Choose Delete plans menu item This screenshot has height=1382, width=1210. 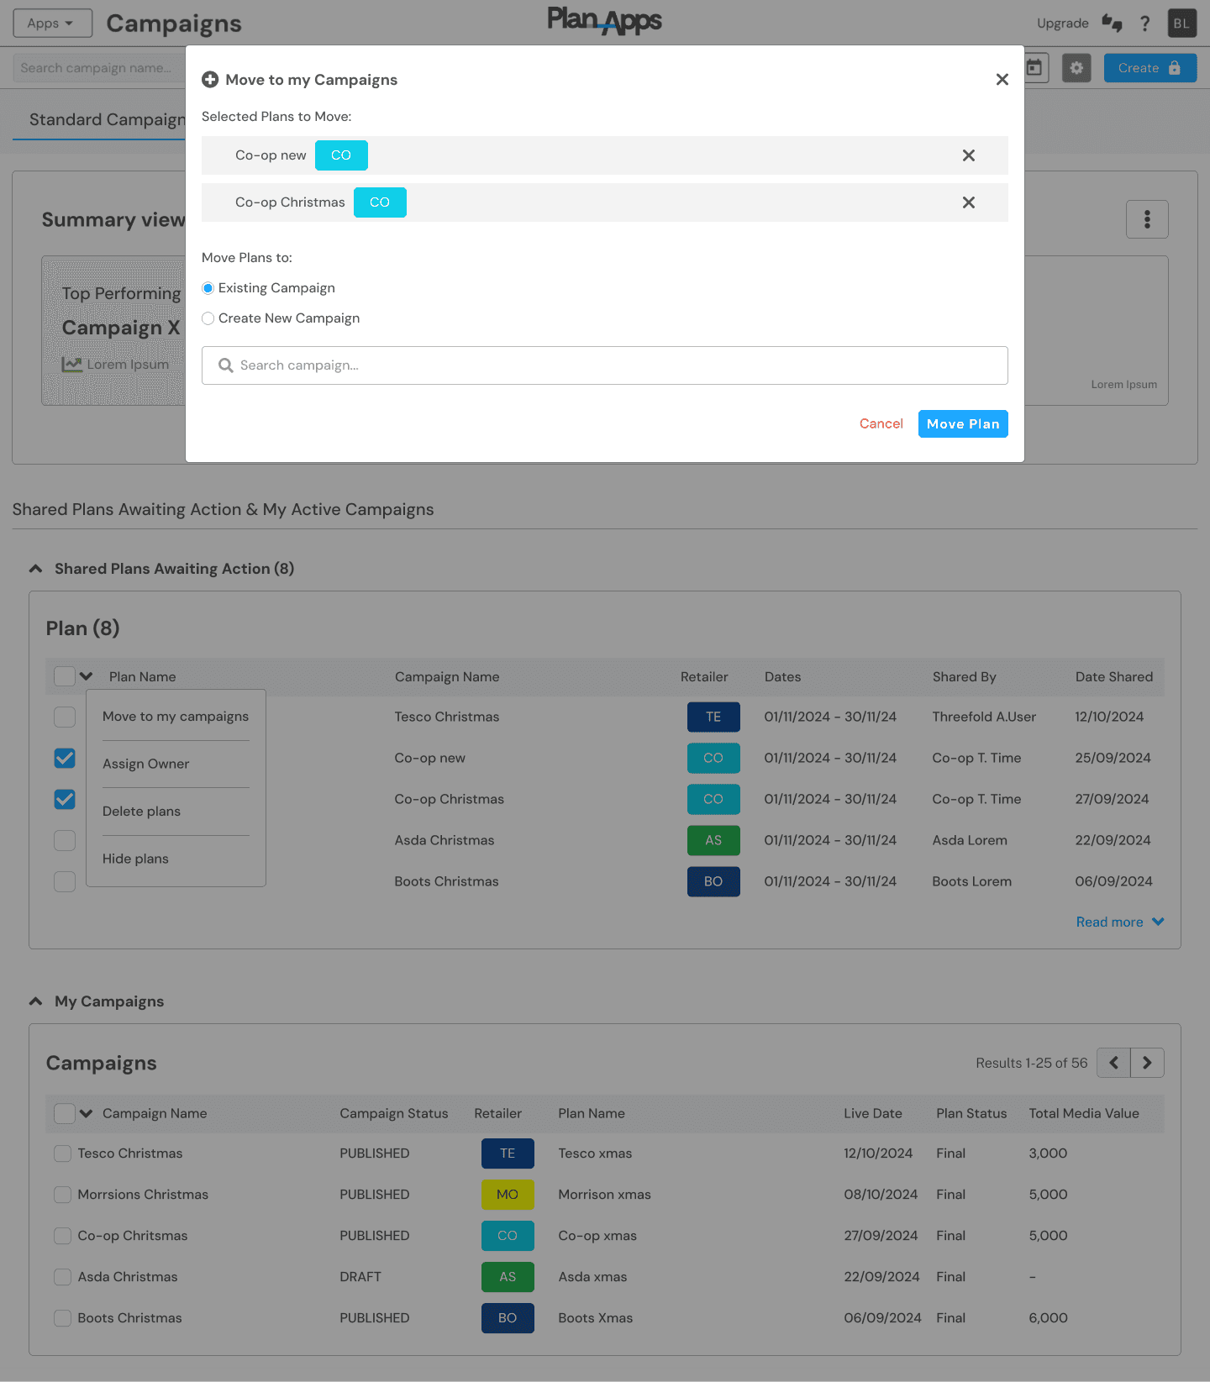[141, 812]
